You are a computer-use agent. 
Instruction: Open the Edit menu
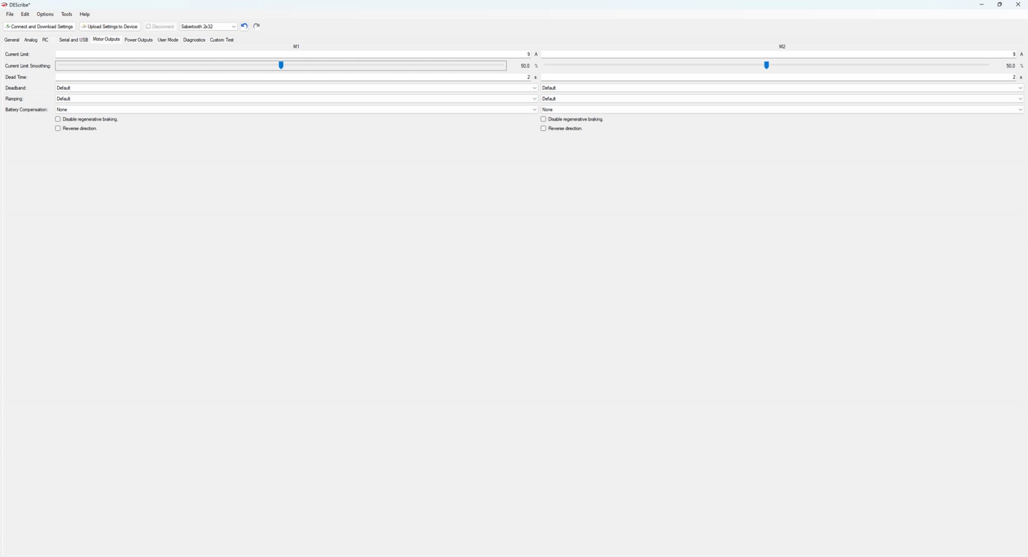tap(25, 14)
